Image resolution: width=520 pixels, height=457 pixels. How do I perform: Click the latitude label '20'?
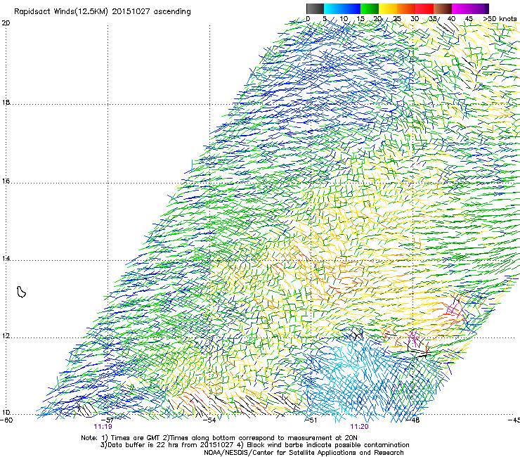[x=6, y=23]
